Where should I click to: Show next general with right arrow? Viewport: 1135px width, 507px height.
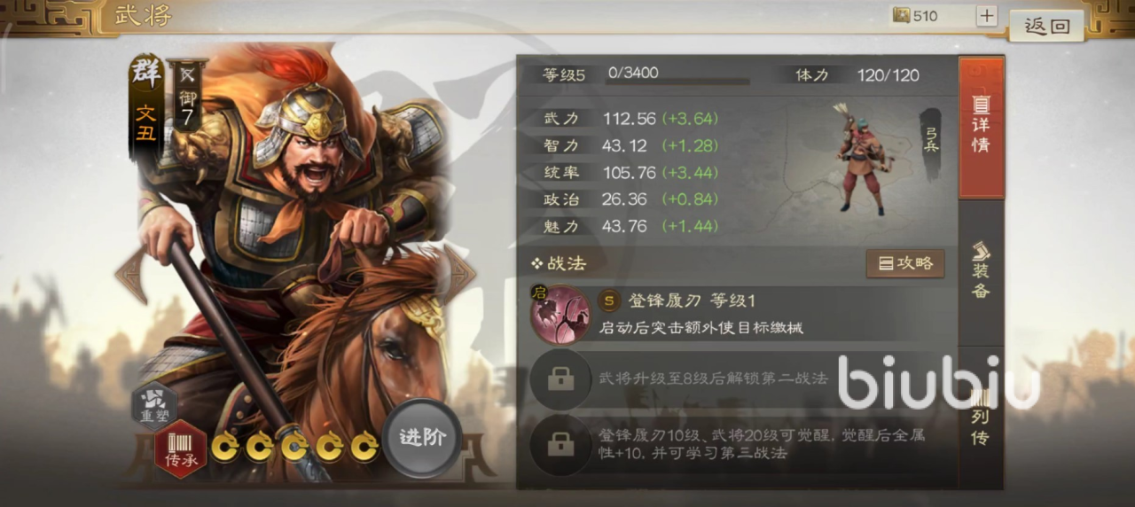[460, 274]
